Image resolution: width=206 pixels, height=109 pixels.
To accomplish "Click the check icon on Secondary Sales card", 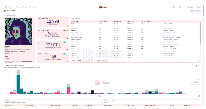I will point(67,61).
